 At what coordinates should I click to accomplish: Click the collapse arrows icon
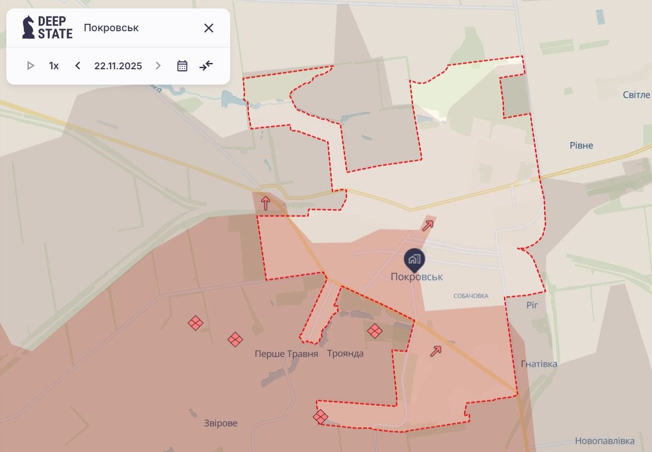point(206,66)
